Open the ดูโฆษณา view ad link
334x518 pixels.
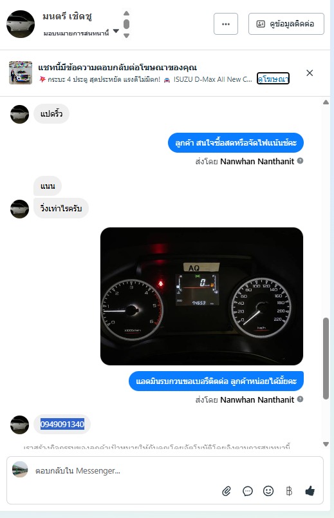(274, 79)
